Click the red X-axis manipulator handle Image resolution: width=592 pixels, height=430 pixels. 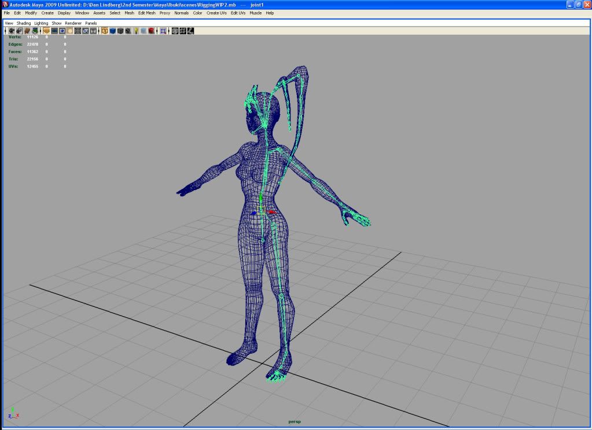pos(271,212)
